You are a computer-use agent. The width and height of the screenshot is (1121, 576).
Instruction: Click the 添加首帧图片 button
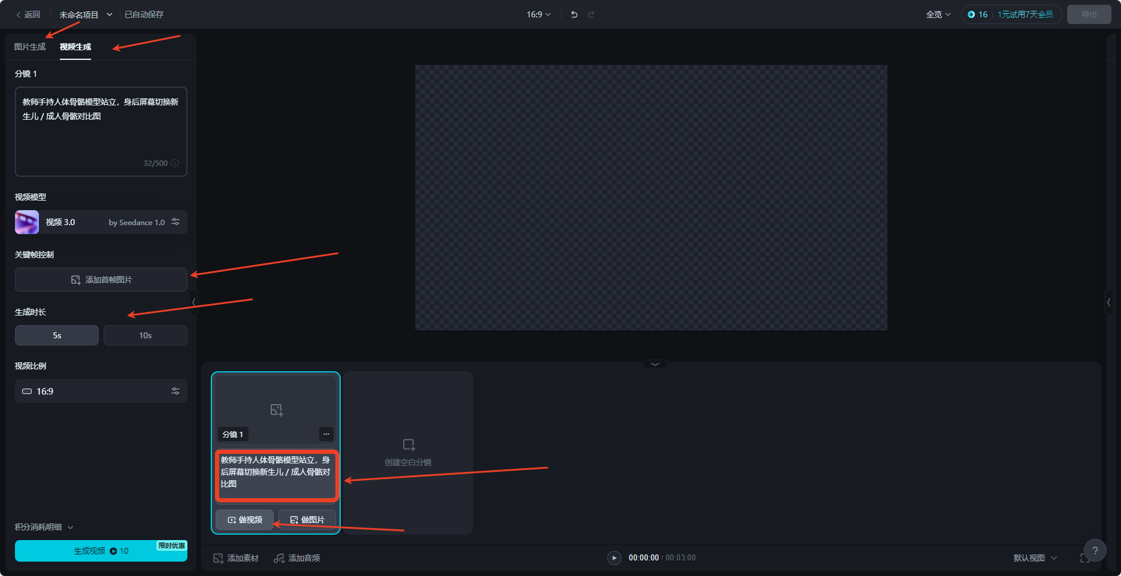click(x=101, y=280)
